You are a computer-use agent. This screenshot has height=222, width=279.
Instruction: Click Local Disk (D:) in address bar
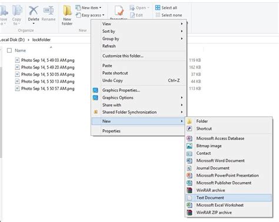tap(12, 40)
